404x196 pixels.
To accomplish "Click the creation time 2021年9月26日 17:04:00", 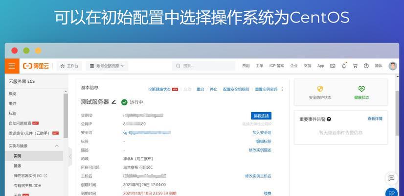I will [145, 185].
